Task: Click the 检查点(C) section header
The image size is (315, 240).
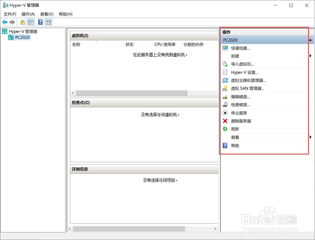Action: click(144, 103)
